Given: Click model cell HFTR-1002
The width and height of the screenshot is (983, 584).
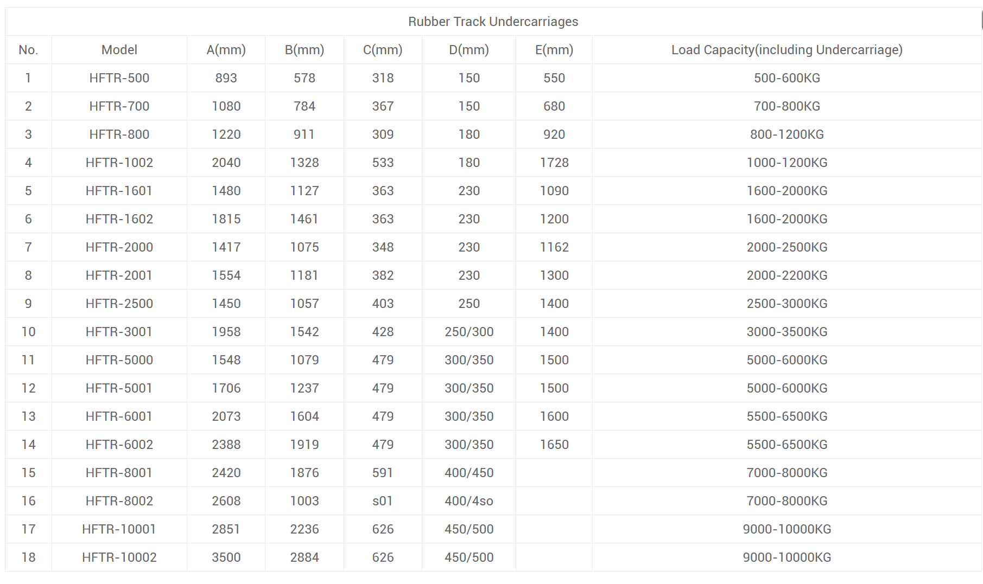Looking at the screenshot, I should point(119,163).
